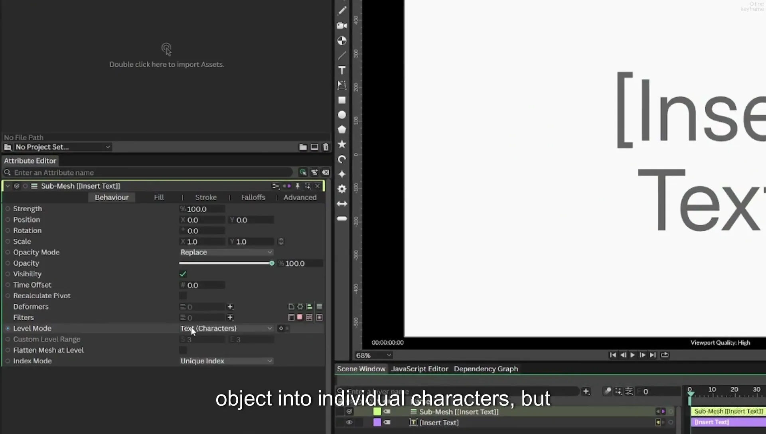The image size is (766, 434).
Task: Toggle the Strength attribute keyframe circle
Action: pos(8,209)
